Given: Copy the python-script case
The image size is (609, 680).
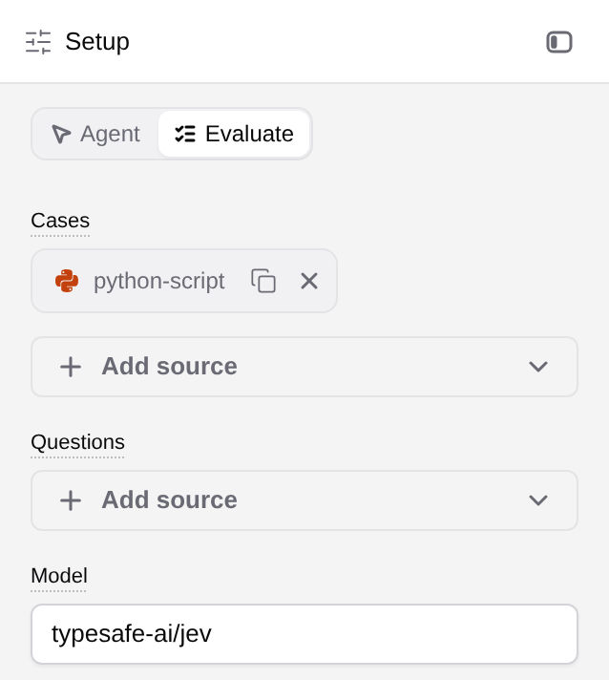Looking at the screenshot, I should [263, 281].
